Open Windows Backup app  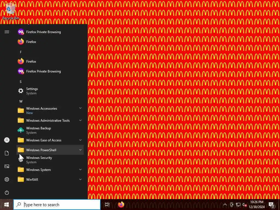click(x=50, y=130)
